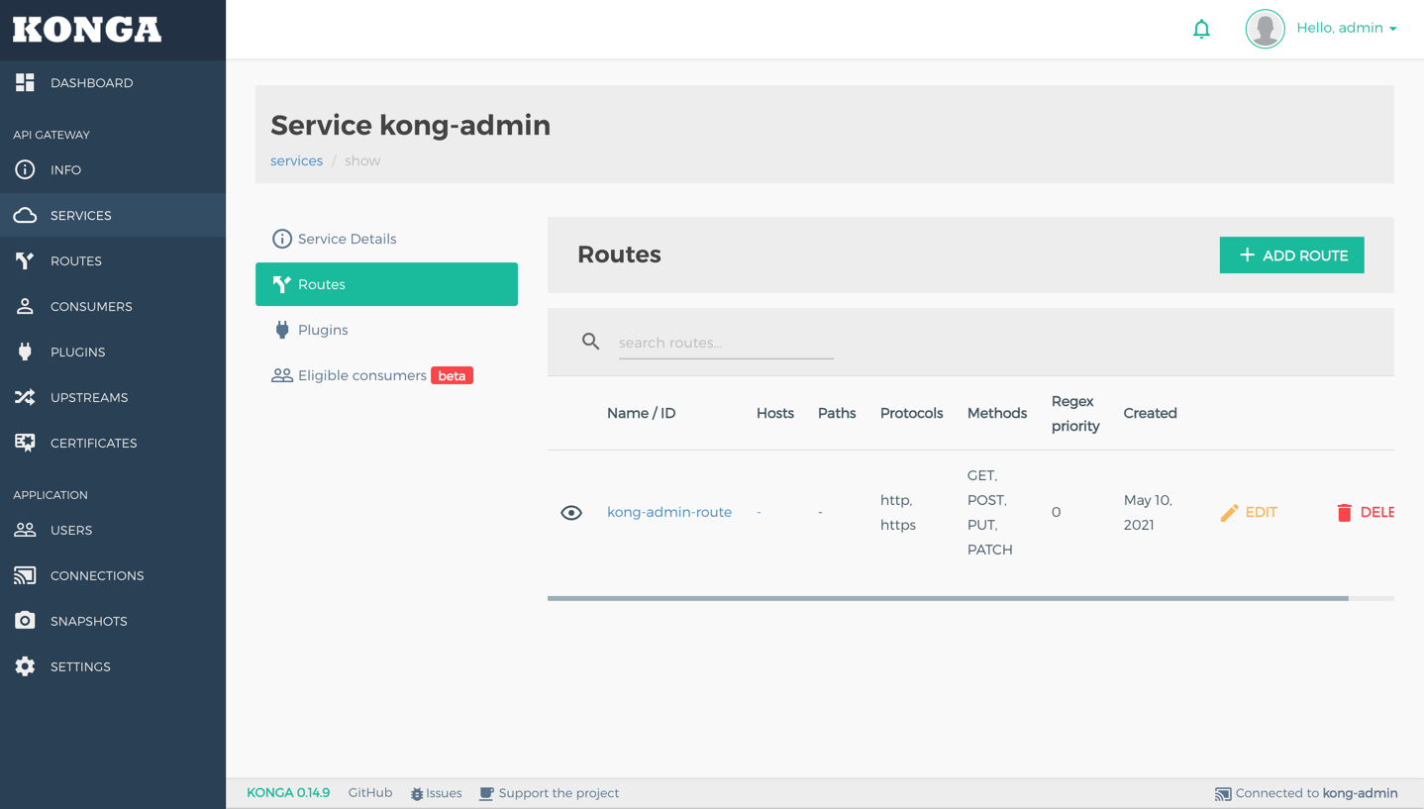Click the Upstreams shuffle icon
Screen dimensions: 1424x809
pos(25,398)
